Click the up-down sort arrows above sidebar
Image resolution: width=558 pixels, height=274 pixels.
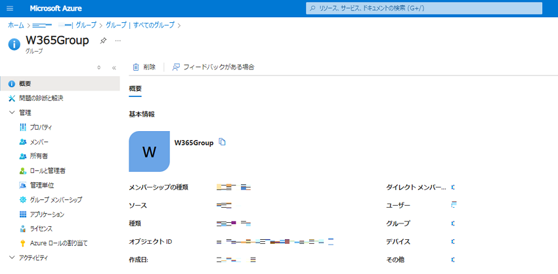(x=99, y=68)
